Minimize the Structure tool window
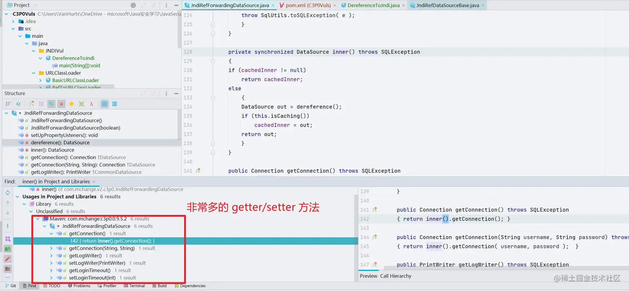Image resolution: width=629 pixels, height=291 pixels. click(x=176, y=94)
